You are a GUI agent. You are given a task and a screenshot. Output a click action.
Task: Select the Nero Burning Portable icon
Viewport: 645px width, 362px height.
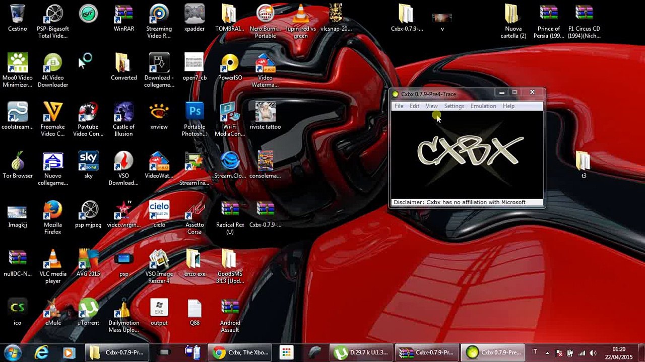pyautogui.click(x=266, y=22)
